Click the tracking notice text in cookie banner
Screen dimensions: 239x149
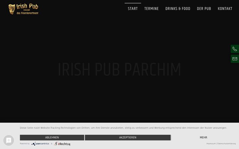[123, 128]
